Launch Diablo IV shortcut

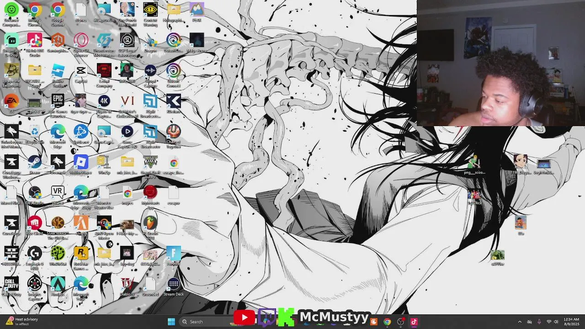(x=127, y=287)
